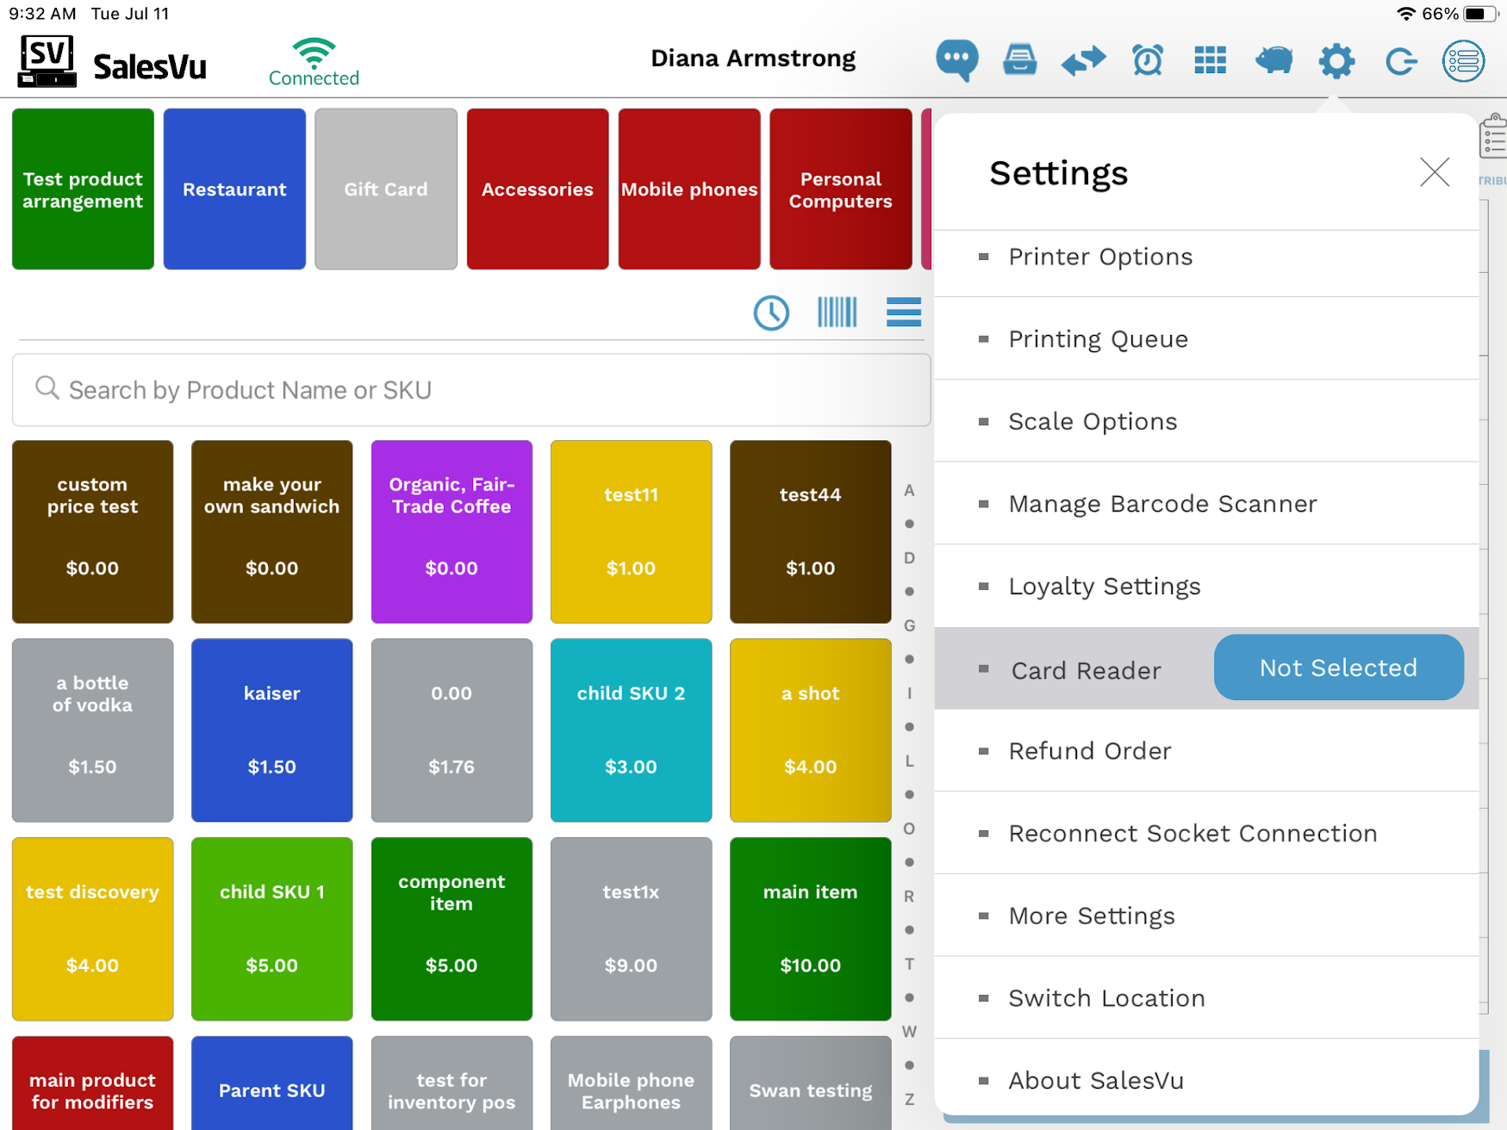Add the 0.00 product priced $1.76

point(451,730)
